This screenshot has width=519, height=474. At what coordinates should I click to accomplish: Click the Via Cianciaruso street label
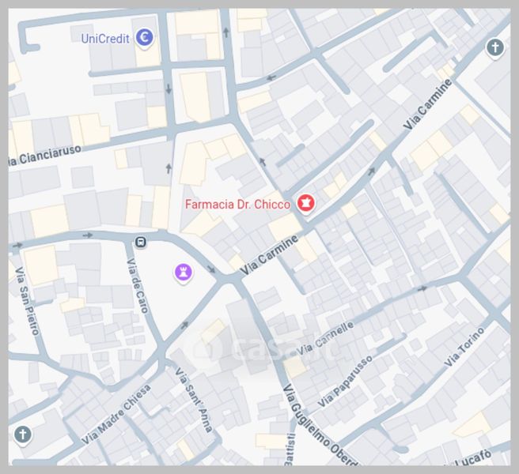[x=44, y=156]
